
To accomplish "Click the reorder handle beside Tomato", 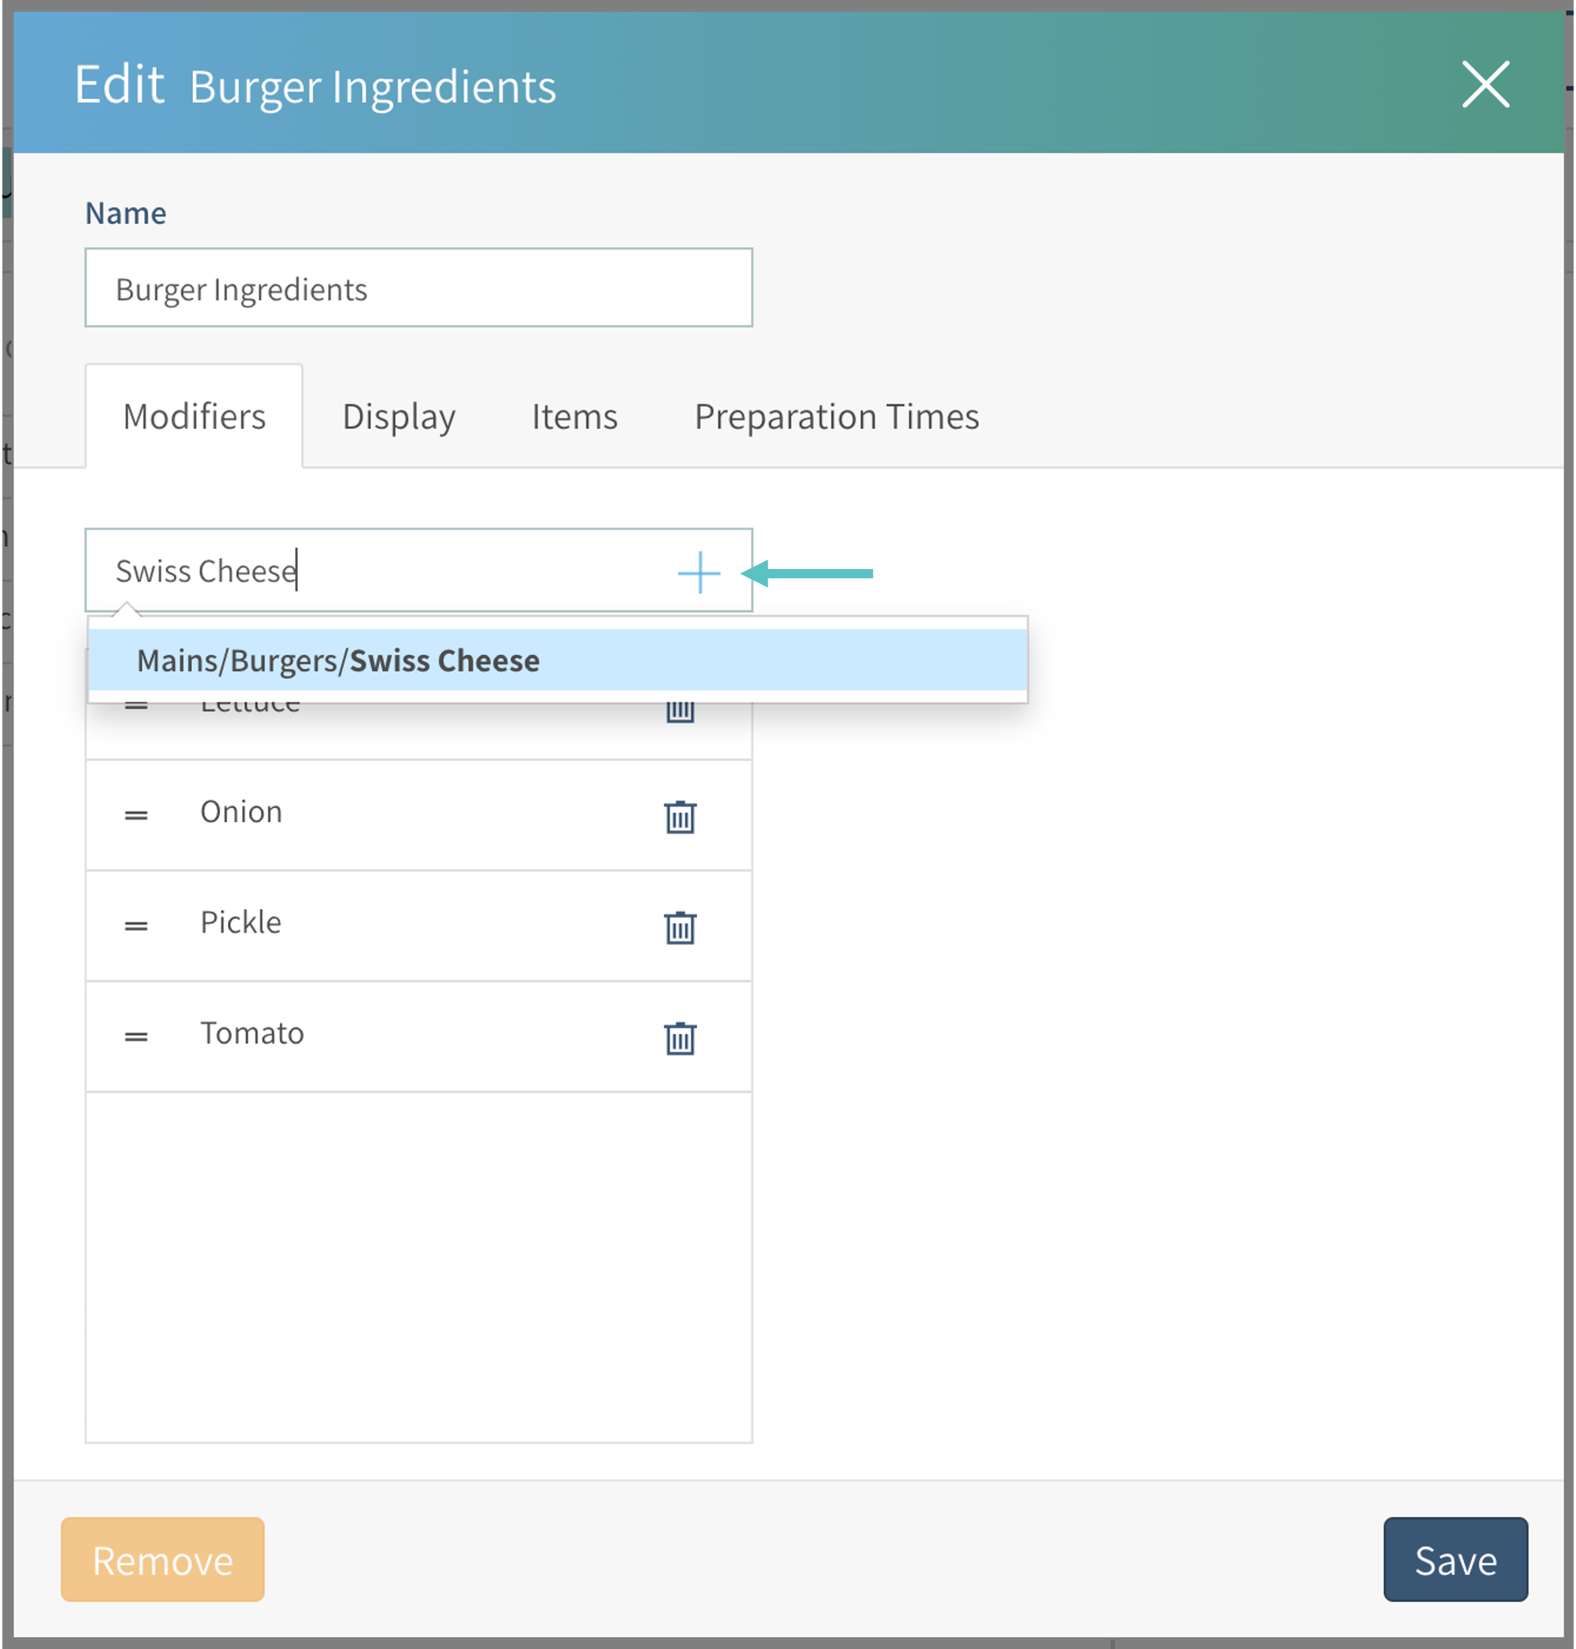I will pos(136,1037).
